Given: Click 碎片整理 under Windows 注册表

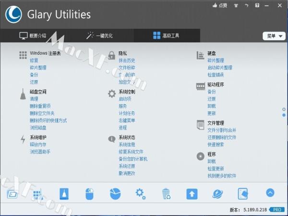Looking at the screenshot, I should click(x=38, y=68).
